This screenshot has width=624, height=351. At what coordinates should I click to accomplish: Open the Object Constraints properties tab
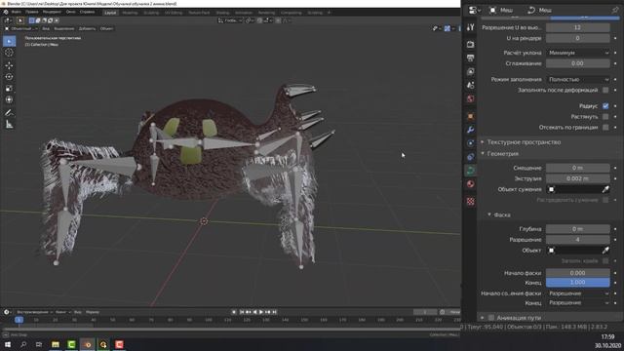point(470,157)
